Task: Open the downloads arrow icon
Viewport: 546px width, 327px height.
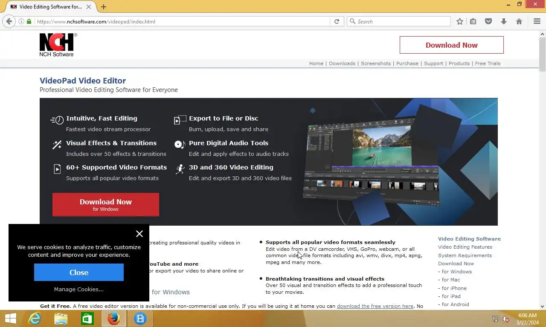Action: [504, 21]
